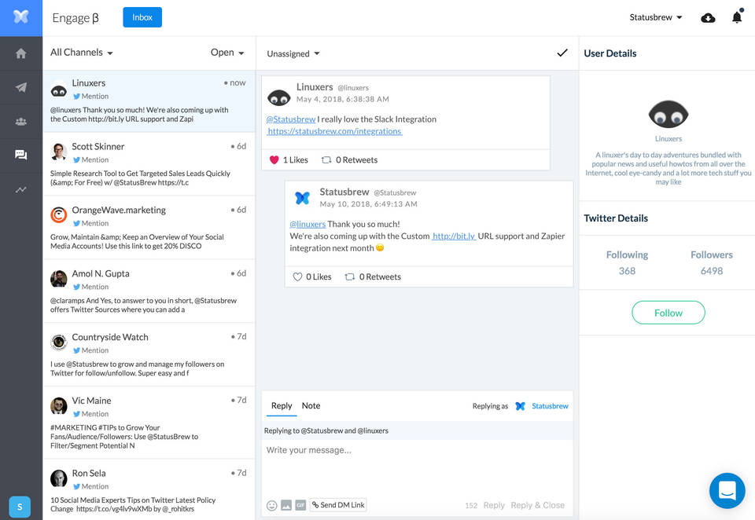The width and height of the screenshot is (755, 520).
Task: Add a GIF to the reply
Action: tap(300, 505)
